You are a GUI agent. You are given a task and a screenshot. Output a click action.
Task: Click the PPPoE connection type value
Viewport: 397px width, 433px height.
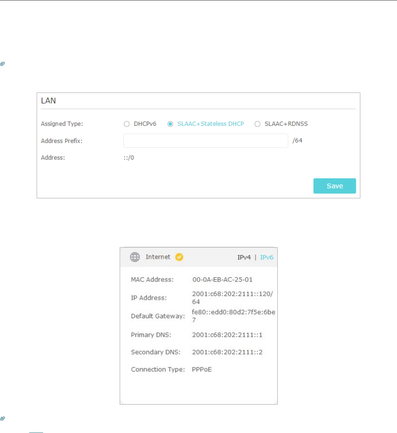pyautogui.click(x=202, y=369)
